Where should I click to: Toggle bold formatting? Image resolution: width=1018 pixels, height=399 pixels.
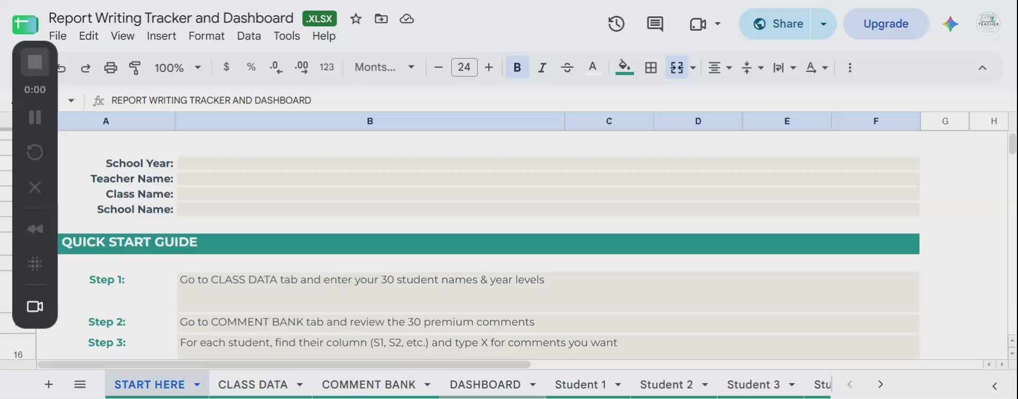517,68
